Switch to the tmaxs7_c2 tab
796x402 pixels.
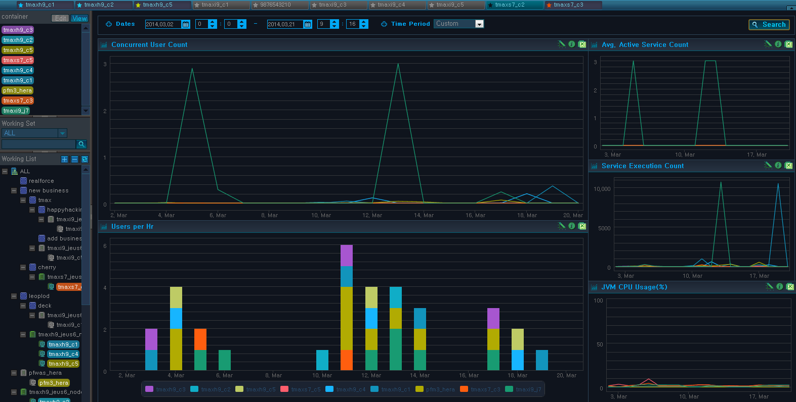click(514, 5)
